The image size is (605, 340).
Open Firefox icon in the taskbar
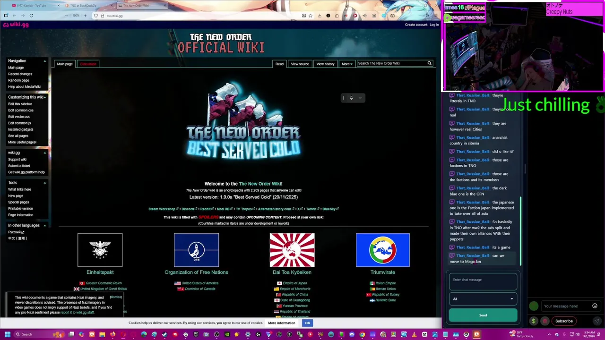(112, 334)
